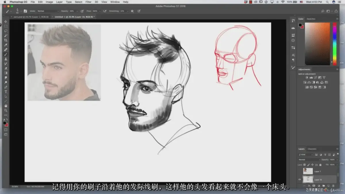The height and width of the screenshot is (194, 345).
Task: Switch to the Channels tab
Action: pos(312,149)
